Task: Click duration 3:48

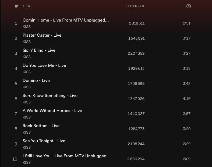Action: (x=187, y=84)
